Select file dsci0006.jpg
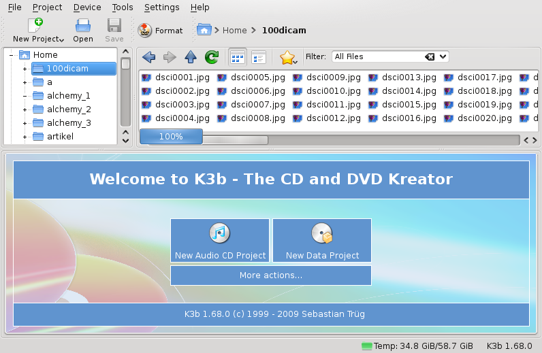 [x=258, y=91]
